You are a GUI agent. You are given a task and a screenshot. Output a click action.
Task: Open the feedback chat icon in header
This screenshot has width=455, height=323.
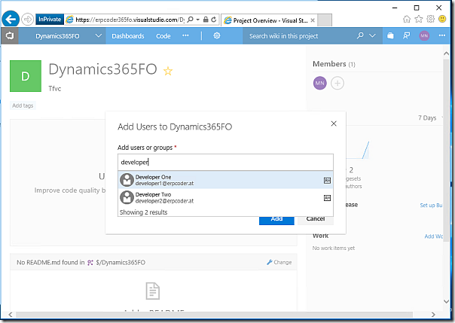(x=407, y=35)
